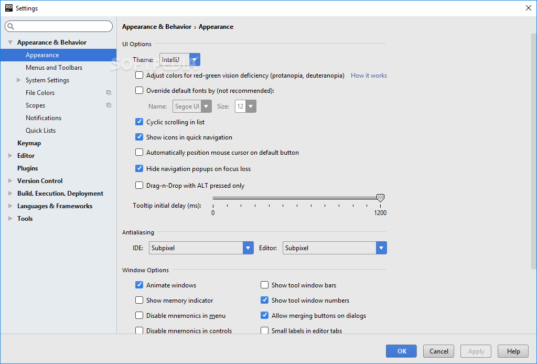Click the OK button
Viewport: 537px width, 364px height.
pos(401,351)
